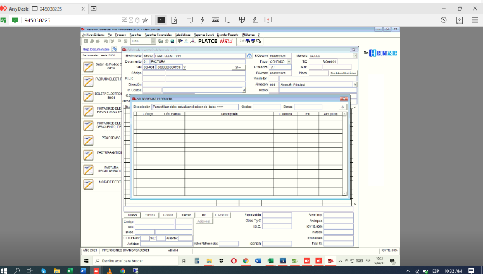
Task: Click INVERSIONES status bar company entry
Action: click(125, 250)
